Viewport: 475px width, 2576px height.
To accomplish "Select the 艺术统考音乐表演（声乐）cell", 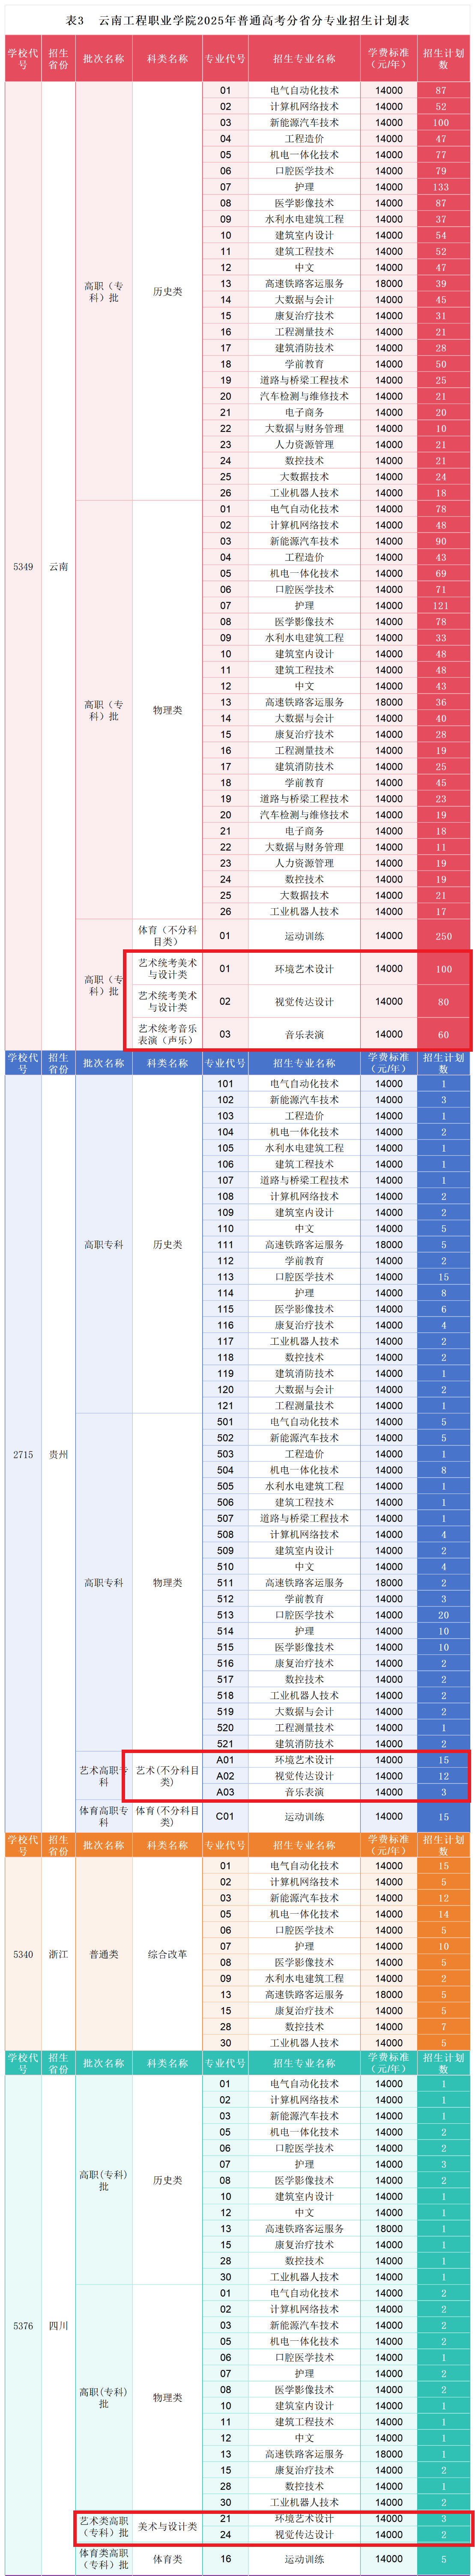I will 167,1034.
